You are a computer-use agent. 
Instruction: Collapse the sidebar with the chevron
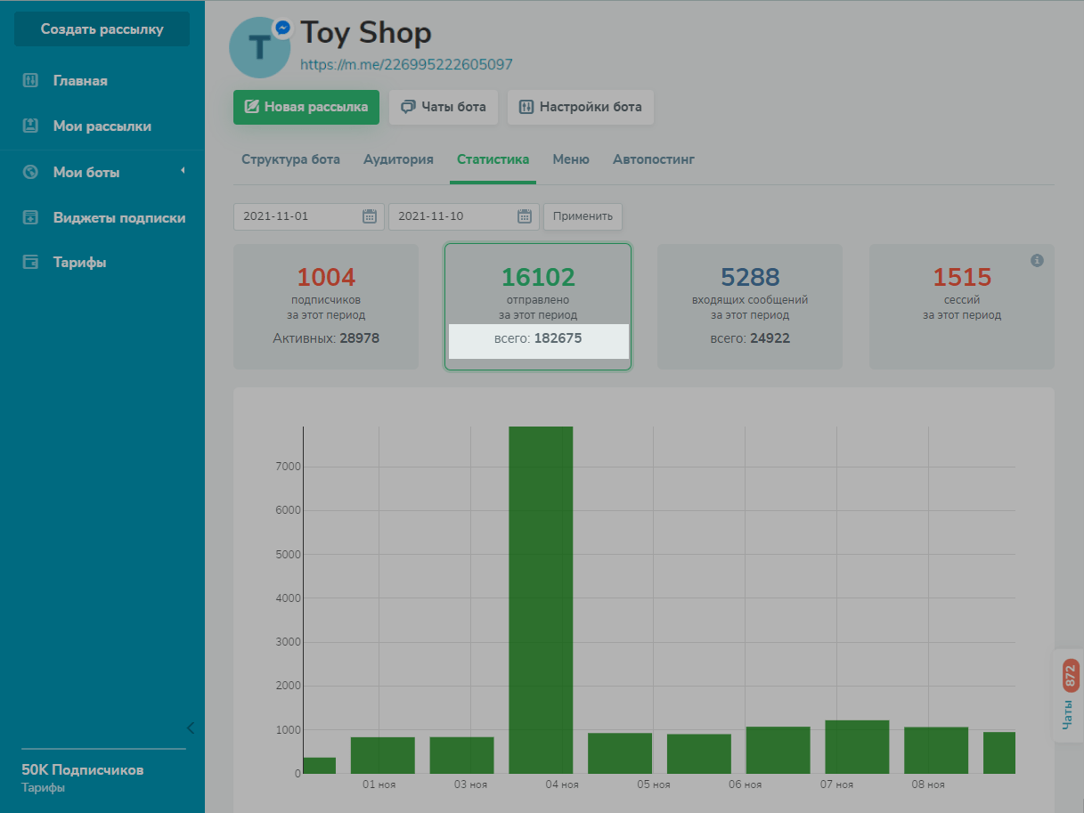tap(190, 728)
